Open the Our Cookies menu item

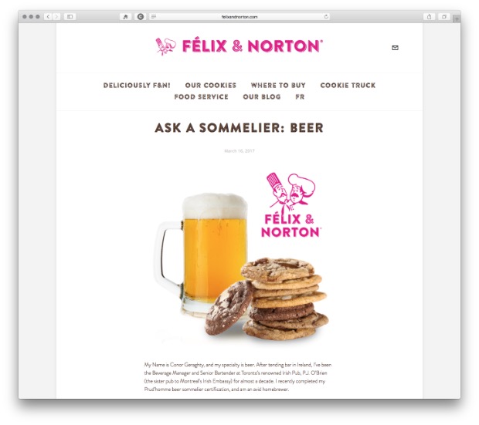coord(210,85)
